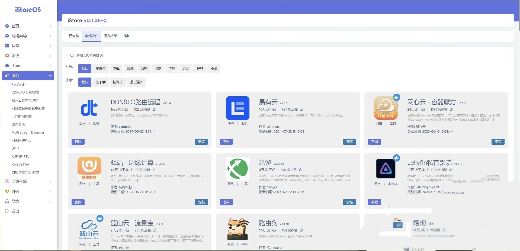Click the iStoreOS logo in the sidebar
520x251 pixels.
(28, 10)
